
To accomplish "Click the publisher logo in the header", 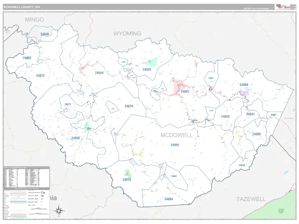I will point(283,7).
